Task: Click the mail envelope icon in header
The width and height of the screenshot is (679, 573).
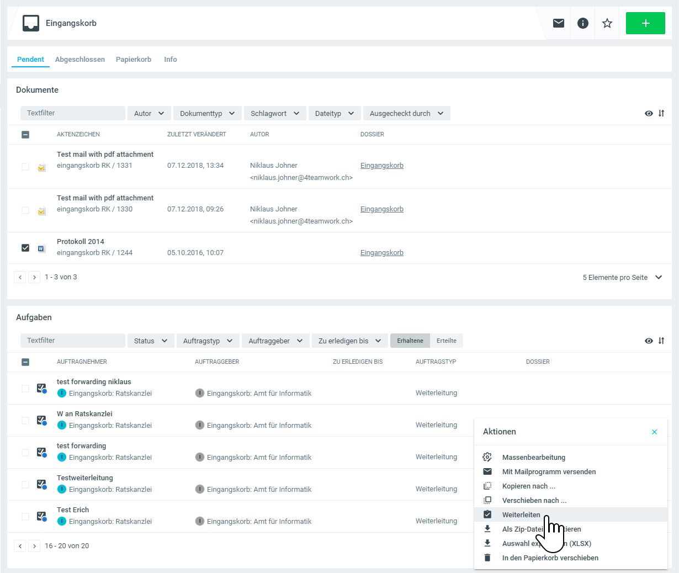Action: click(x=558, y=23)
